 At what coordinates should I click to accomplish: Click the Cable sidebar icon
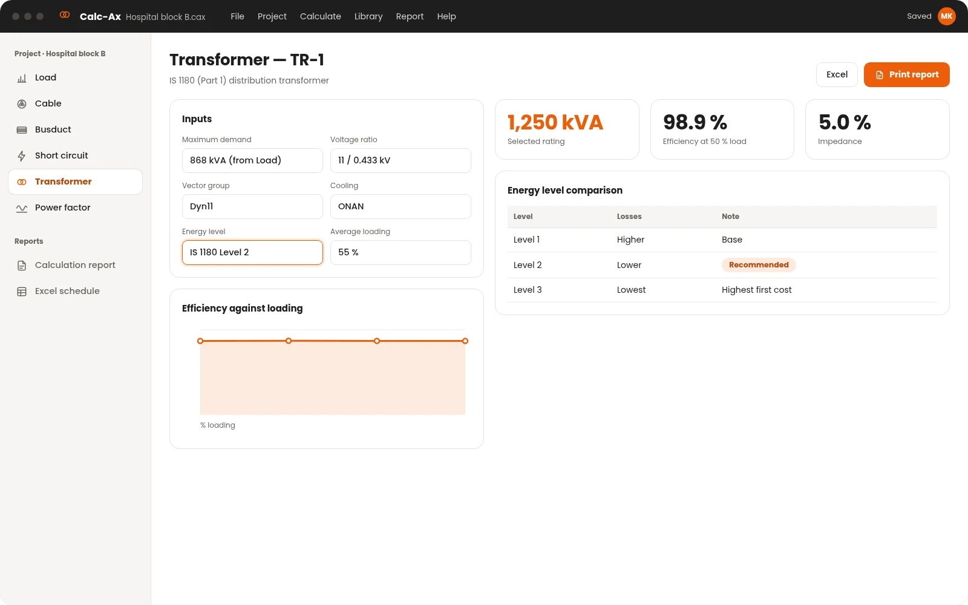[x=22, y=104]
